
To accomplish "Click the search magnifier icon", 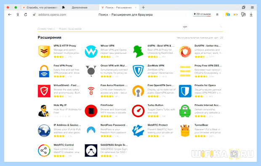I will 221,26.
